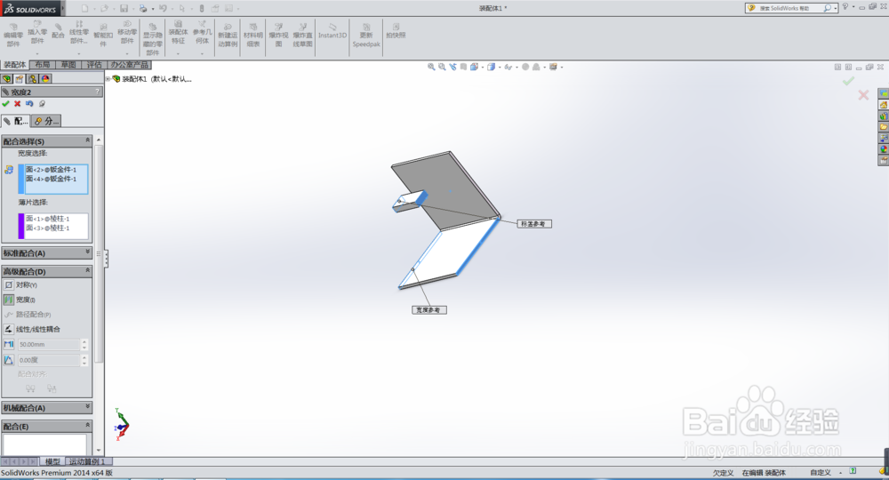Switch to the Layout (布局) ribbon tab
This screenshot has width=889, height=480.
point(43,65)
